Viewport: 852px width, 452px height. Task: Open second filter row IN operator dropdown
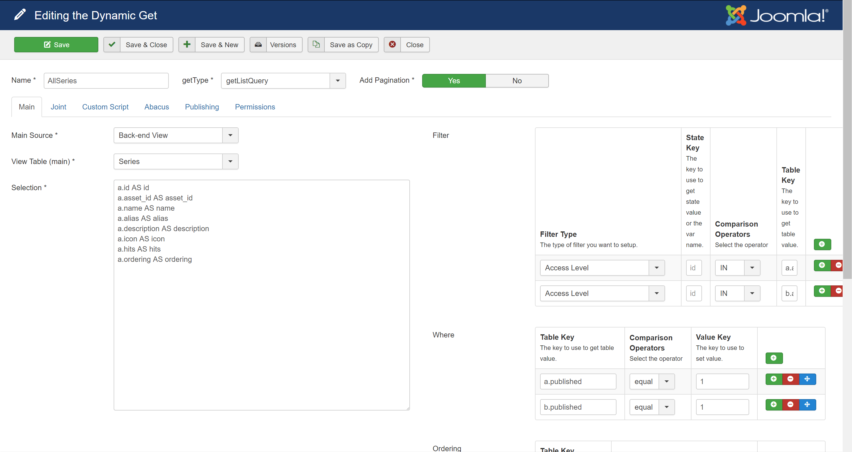(x=738, y=293)
